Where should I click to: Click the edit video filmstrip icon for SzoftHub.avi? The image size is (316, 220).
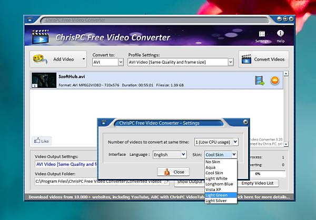[259, 81]
